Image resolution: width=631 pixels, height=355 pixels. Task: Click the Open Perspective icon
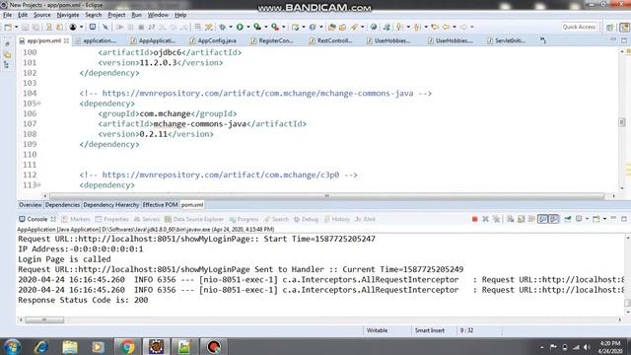point(609,27)
